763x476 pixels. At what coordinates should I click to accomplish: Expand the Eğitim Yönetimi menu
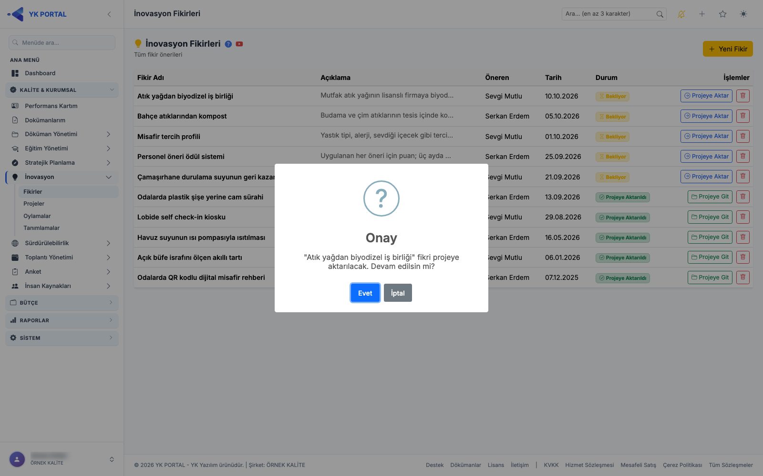click(62, 149)
